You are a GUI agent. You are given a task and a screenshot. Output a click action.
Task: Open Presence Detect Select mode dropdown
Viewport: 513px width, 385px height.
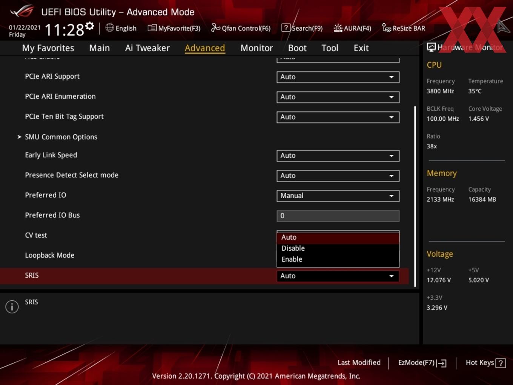tap(338, 176)
